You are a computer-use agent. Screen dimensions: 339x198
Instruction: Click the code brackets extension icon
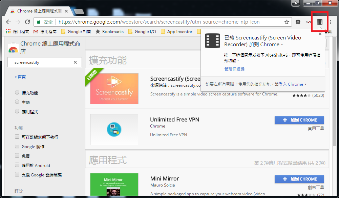[x=309, y=22]
